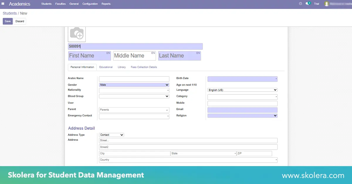Click the clock activities icon
This screenshot has height=184, width=352.
300,4
